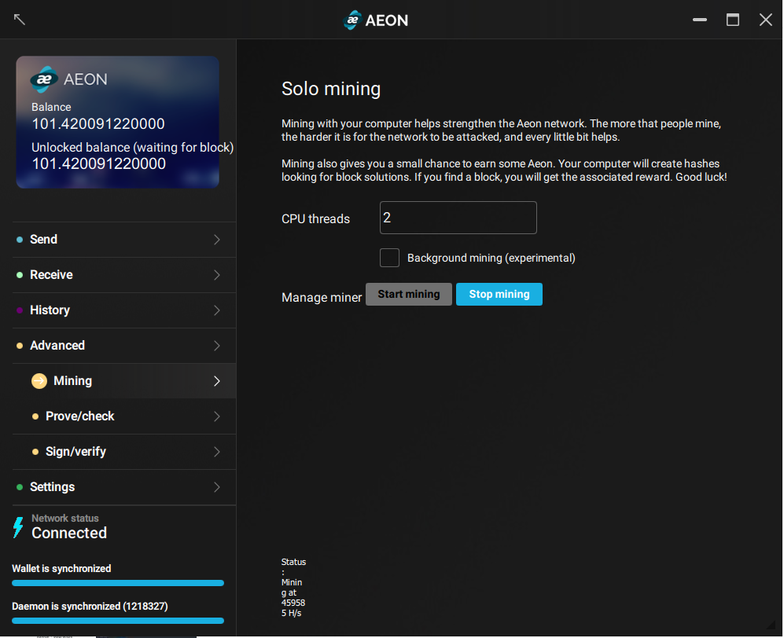The height and width of the screenshot is (638, 784).
Task: Click the CPU threads input field
Action: click(458, 218)
